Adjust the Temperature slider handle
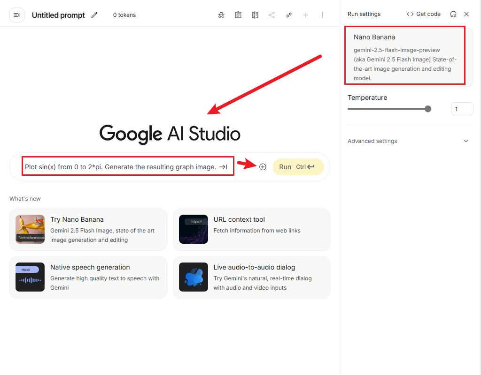481x375 pixels. [428, 109]
